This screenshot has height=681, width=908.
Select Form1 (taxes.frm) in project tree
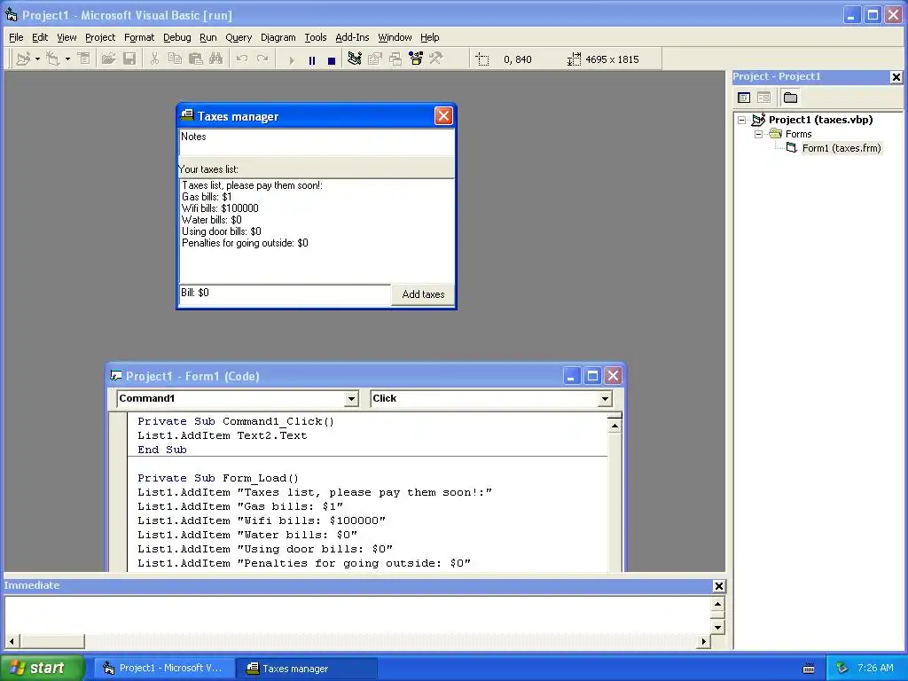(841, 148)
